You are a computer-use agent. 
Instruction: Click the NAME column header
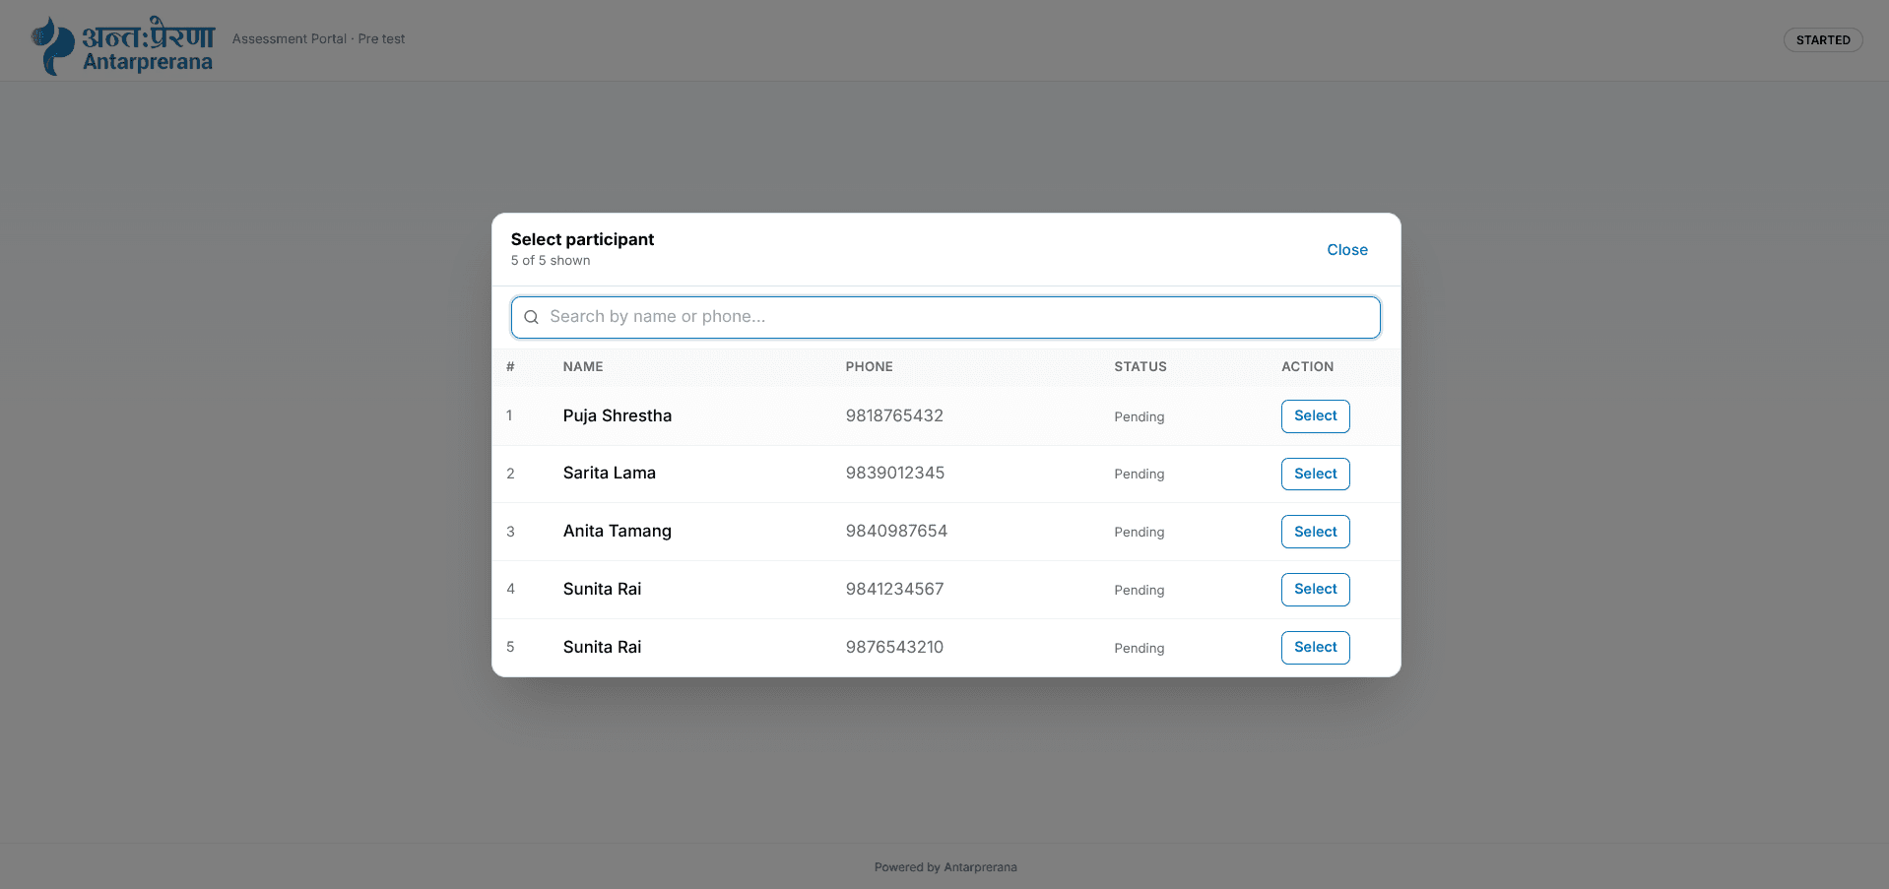click(x=583, y=366)
